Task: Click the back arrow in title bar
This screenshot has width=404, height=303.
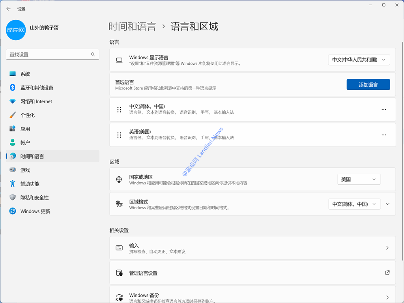Action: [8, 9]
